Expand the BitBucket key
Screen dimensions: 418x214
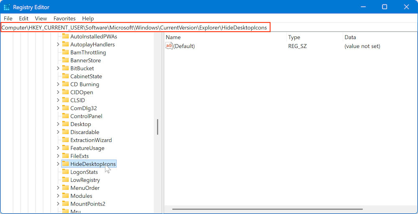(x=58, y=68)
